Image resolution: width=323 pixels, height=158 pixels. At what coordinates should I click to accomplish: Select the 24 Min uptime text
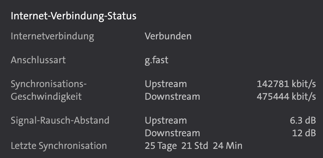point(227,145)
